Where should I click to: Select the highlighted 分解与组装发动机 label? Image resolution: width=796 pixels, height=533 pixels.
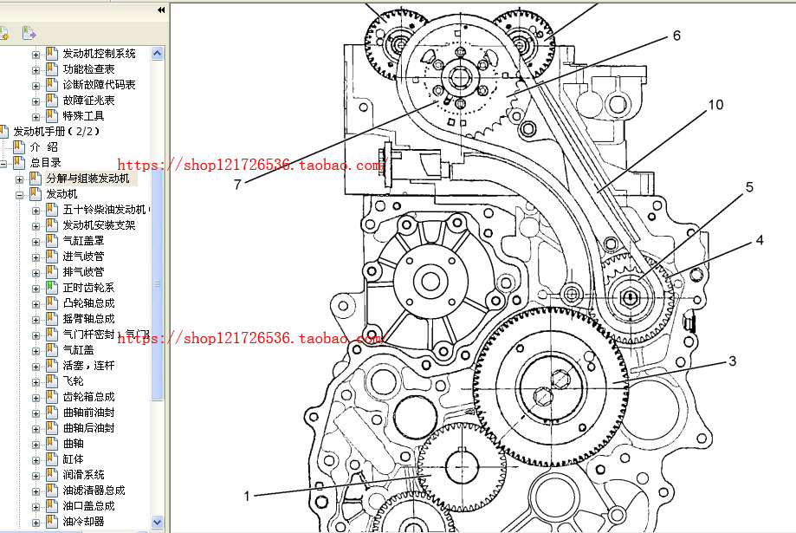[87, 179]
